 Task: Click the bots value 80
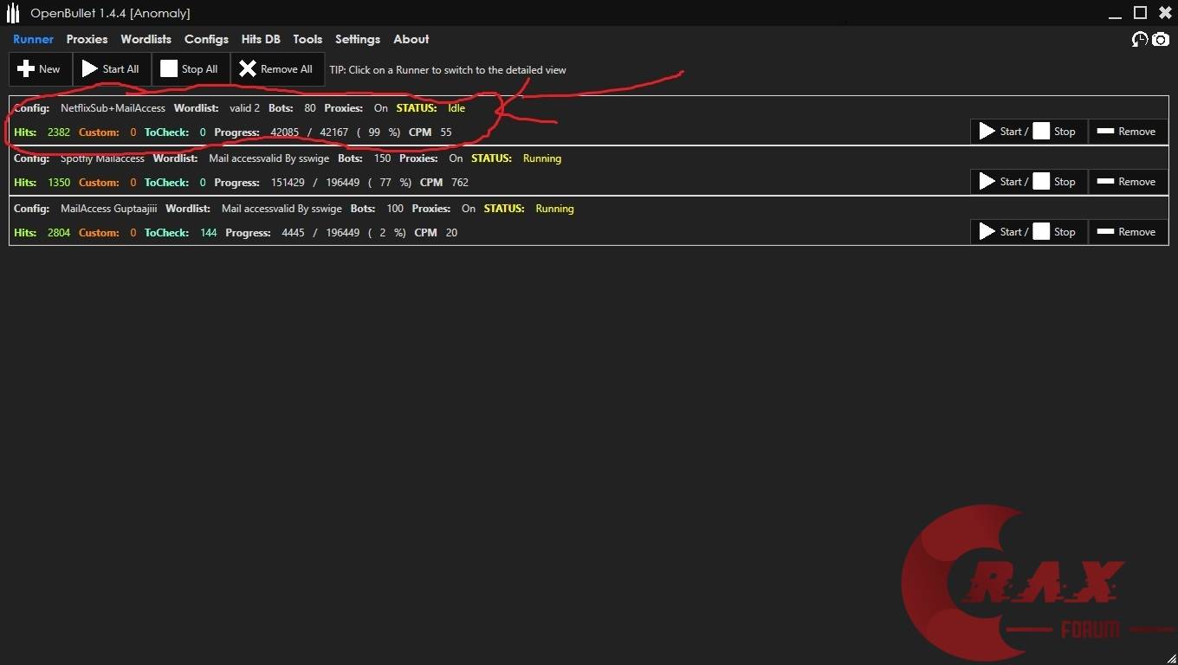(x=310, y=108)
